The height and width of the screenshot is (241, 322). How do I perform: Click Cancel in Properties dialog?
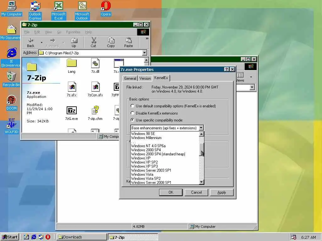[x=196, y=192]
